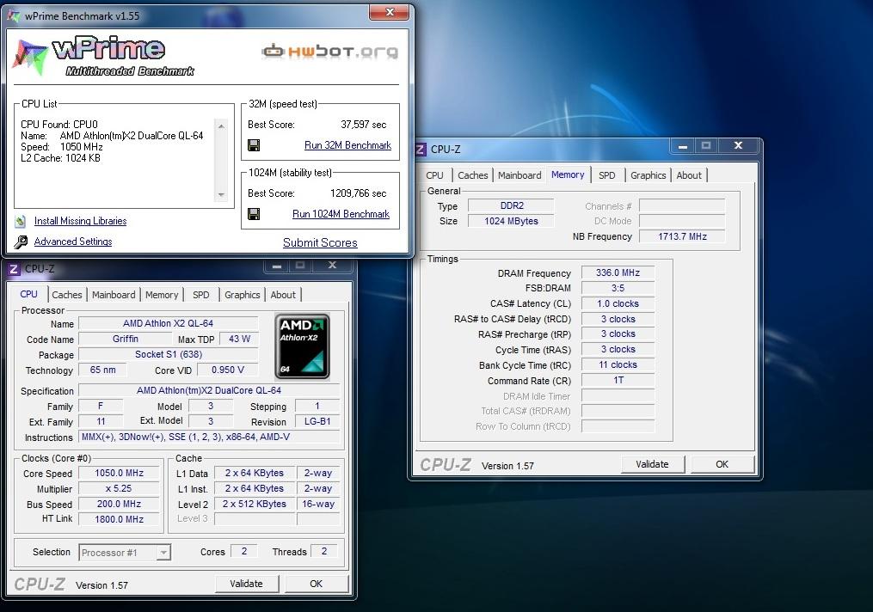Run the 1024M Benchmark
Image resolution: width=873 pixels, height=612 pixels.
[x=341, y=214]
